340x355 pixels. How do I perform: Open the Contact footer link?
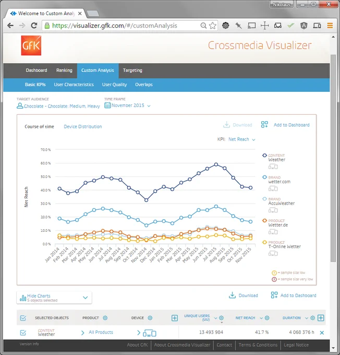224,345
